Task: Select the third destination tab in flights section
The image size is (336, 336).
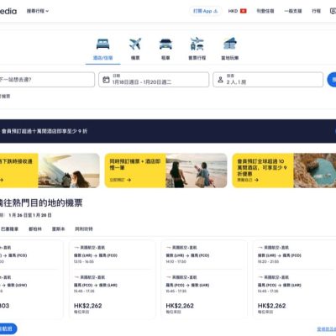Action: click(x=58, y=229)
